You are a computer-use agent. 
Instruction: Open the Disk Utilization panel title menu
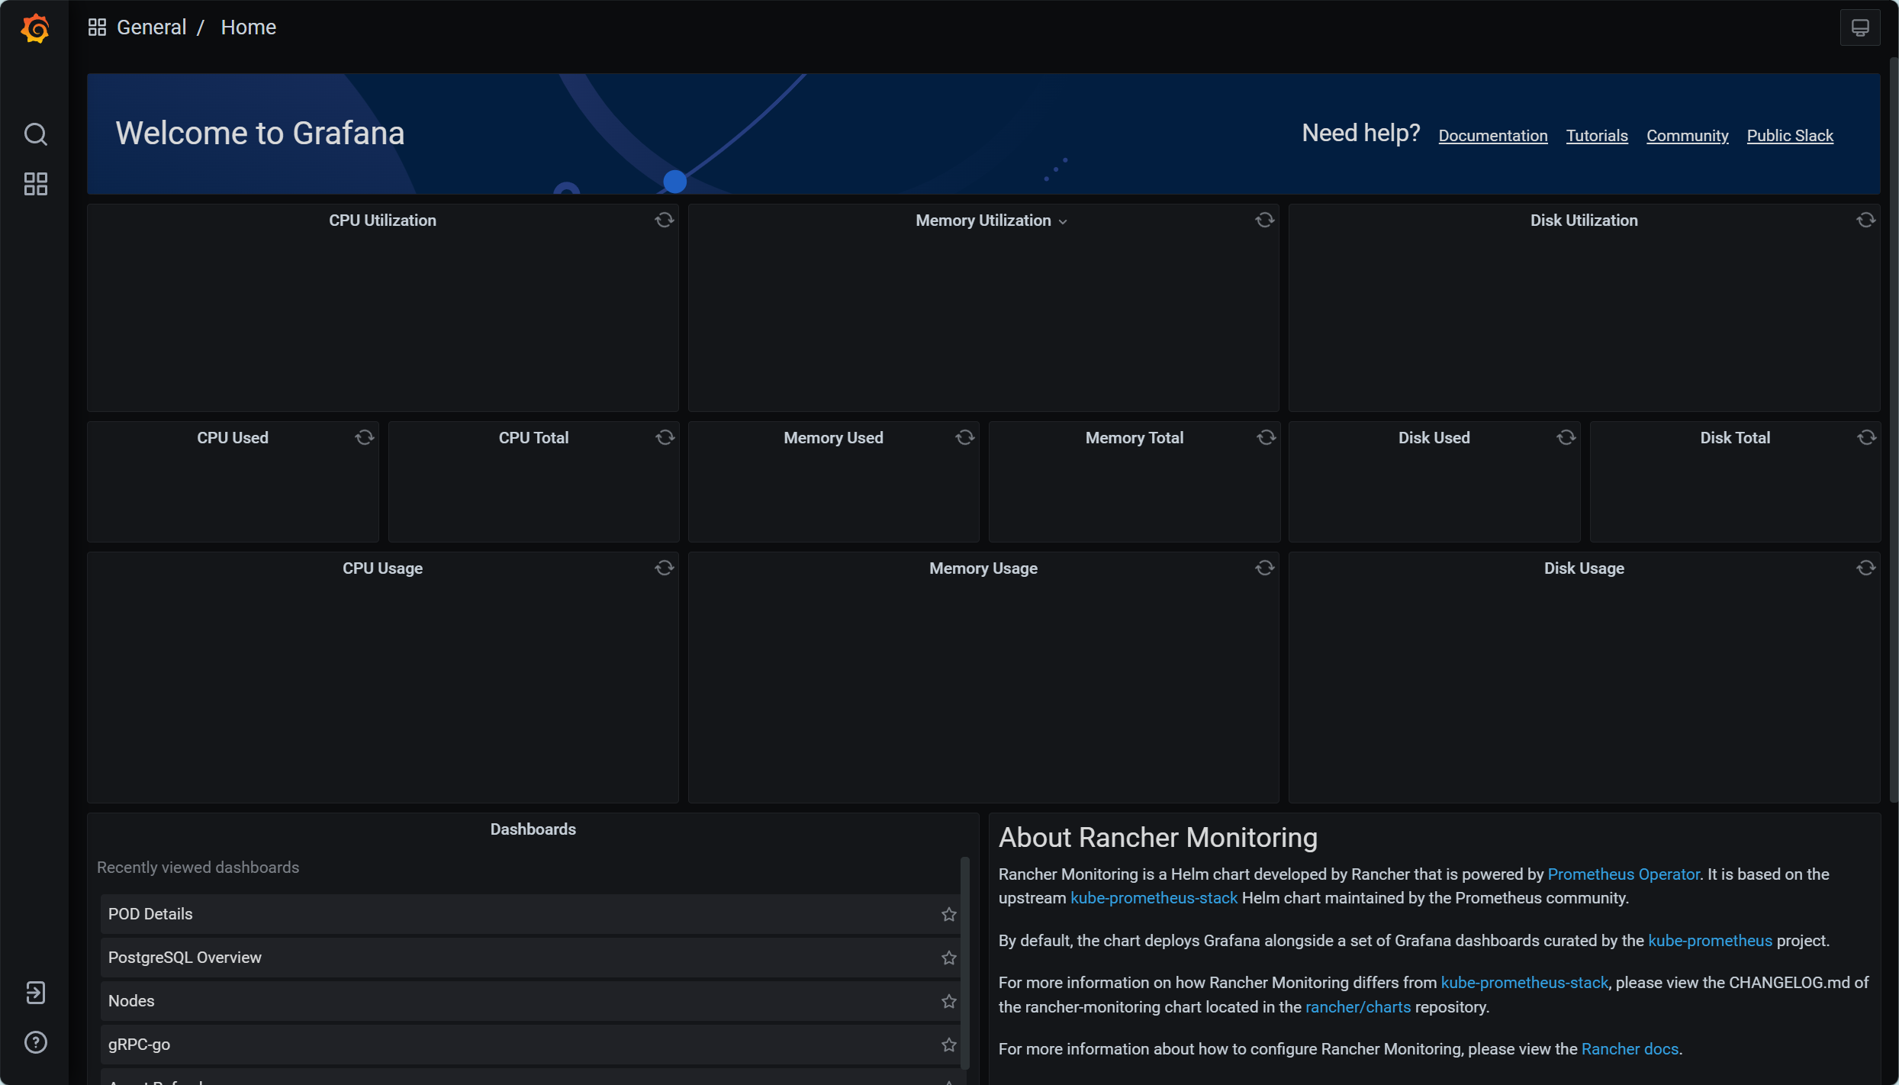[1584, 221]
